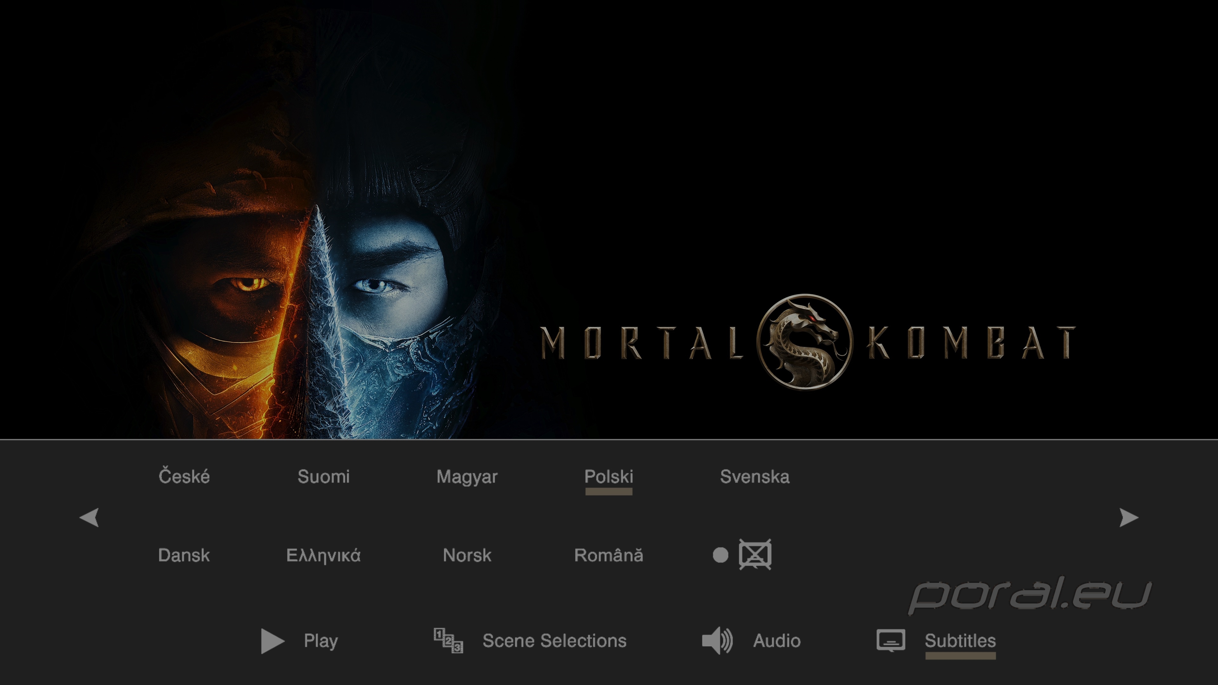Open the Audio menu
Image resolution: width=1218 pixels, height=685 pixels.
776,641
